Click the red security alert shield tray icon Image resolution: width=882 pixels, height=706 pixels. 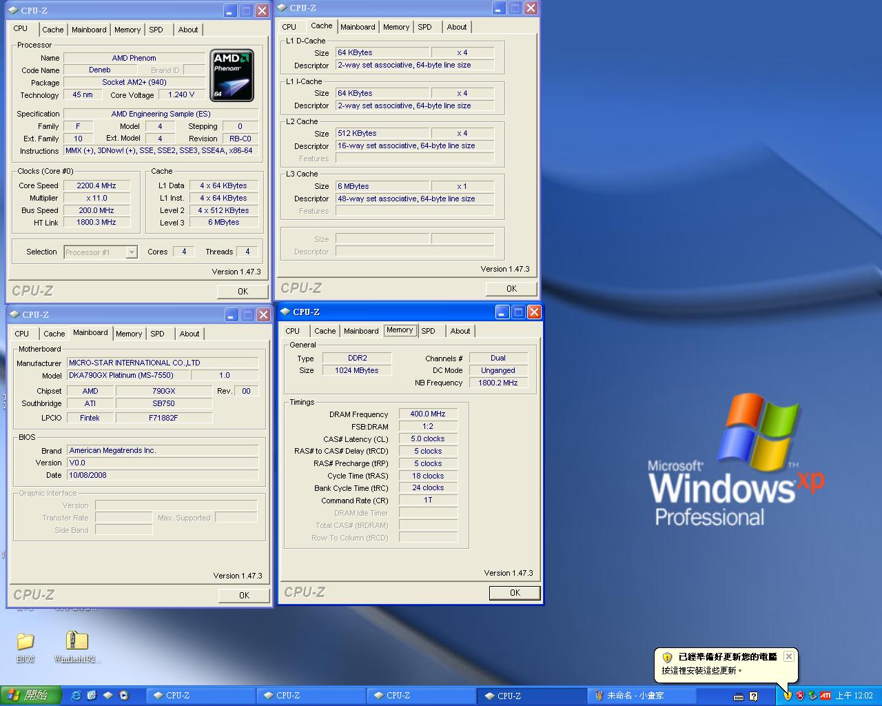(x=800, y=696)
